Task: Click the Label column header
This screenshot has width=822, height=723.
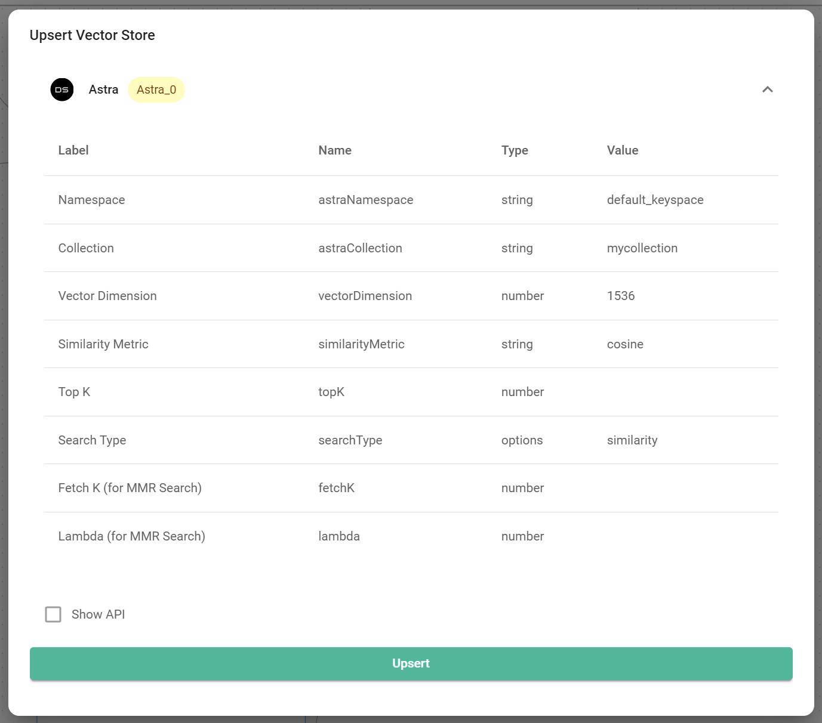Action: point(73,150)
